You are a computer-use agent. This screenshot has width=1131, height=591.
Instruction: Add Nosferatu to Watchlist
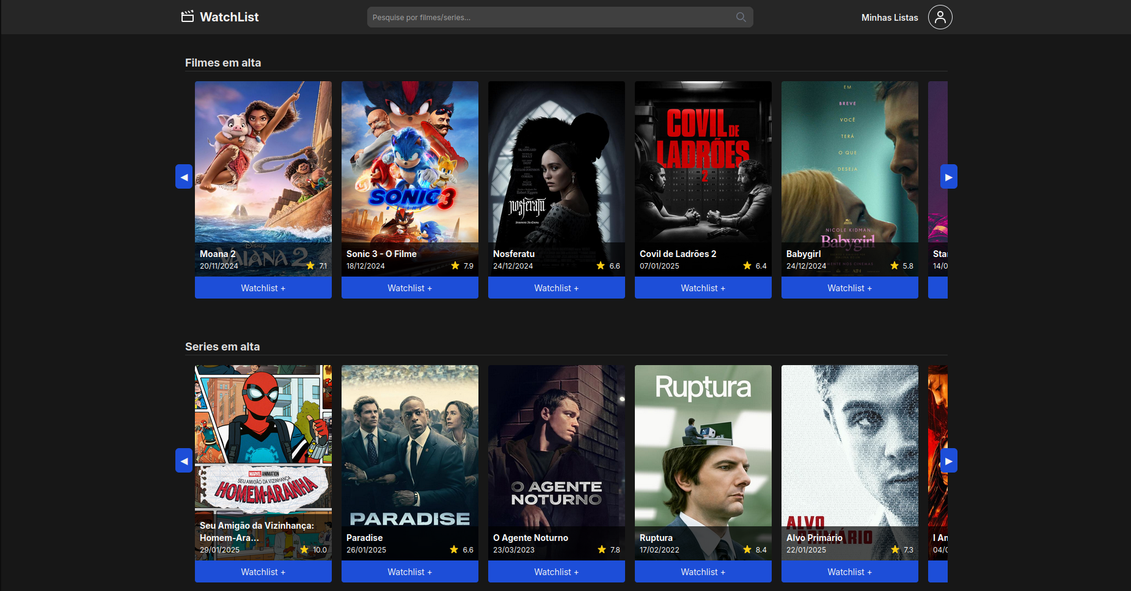click(x=557, y=288)
